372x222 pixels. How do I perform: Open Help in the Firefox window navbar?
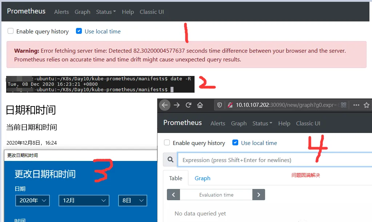click(x=284, y=124)
